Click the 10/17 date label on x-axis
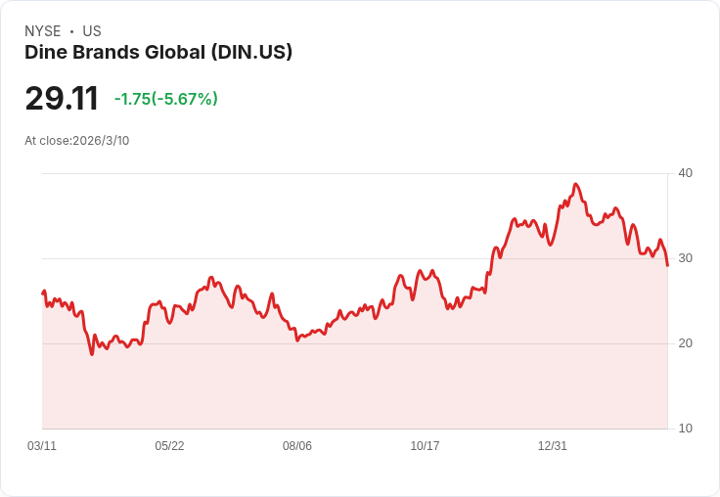Image resolution: width=720 pixels, height=497 pixels. pyautogui.click(x=425, y=446)
